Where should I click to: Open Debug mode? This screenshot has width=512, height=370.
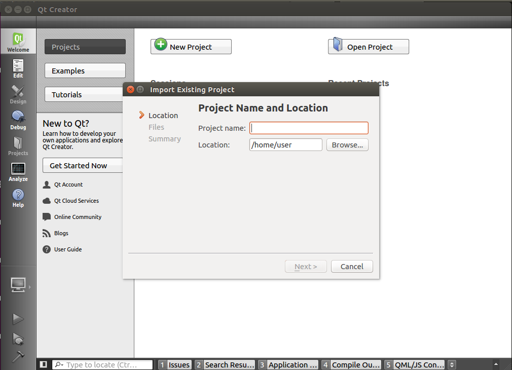pos(18,120)
